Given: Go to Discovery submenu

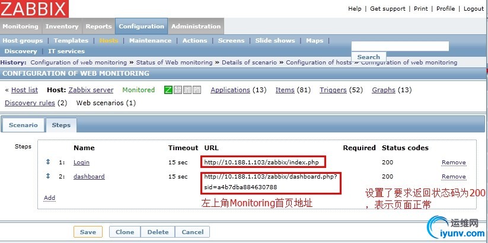Looking at the screenshot, I should (x=21, y=51).
